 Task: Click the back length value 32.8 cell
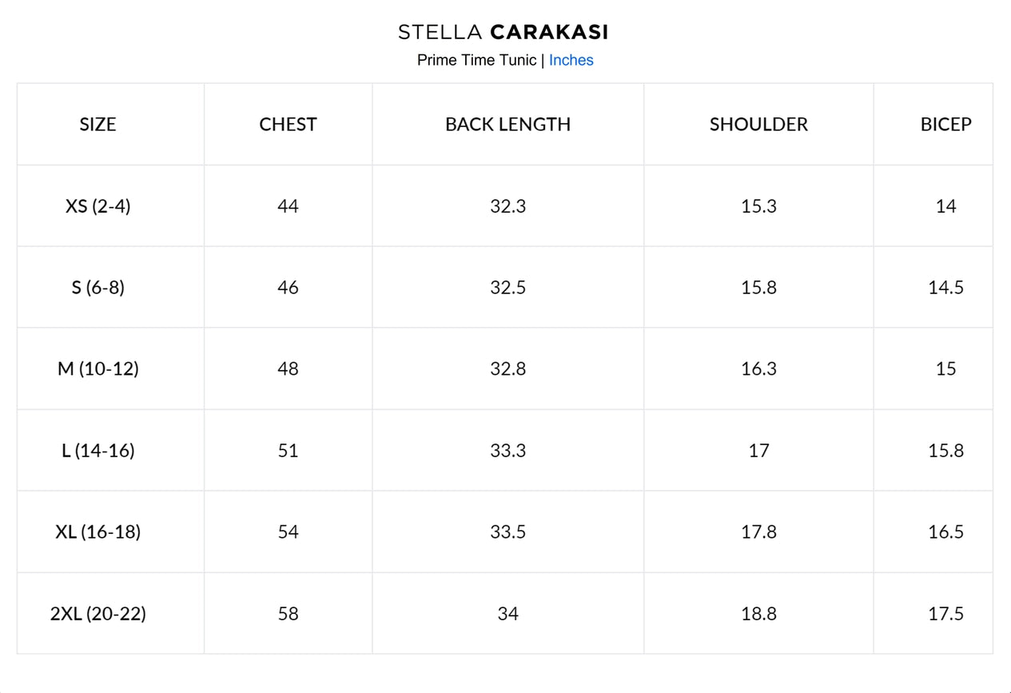(507, 368)
